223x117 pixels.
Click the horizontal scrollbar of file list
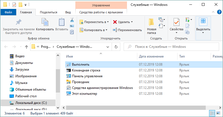136,108
